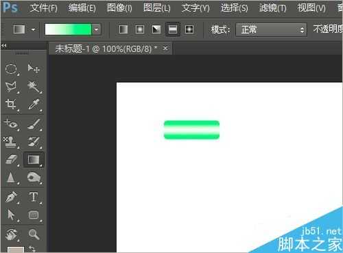Open the 滤镜(T) menu

[x=272, y=8]
